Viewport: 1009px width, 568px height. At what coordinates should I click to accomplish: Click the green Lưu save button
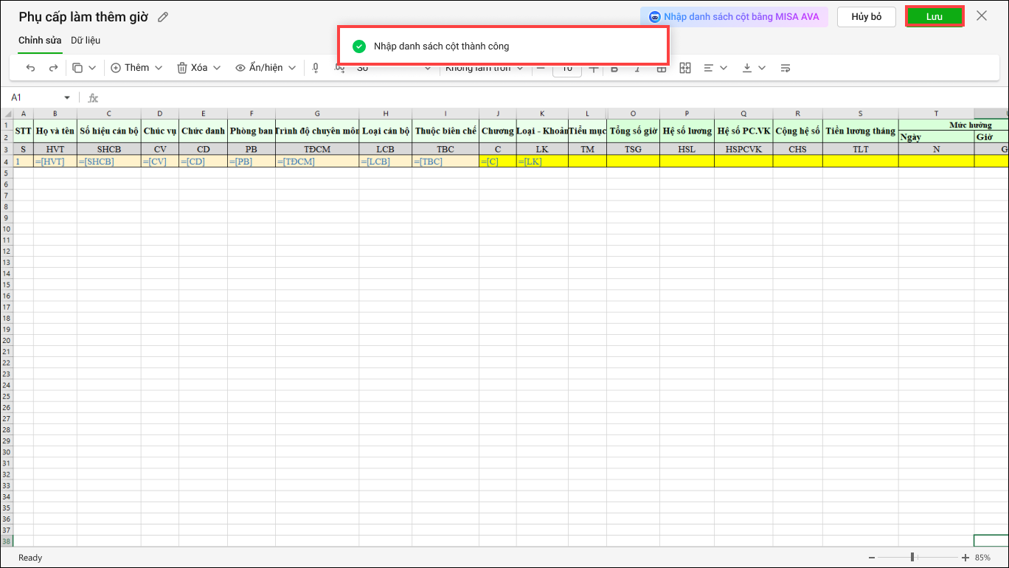click(935, 16)
